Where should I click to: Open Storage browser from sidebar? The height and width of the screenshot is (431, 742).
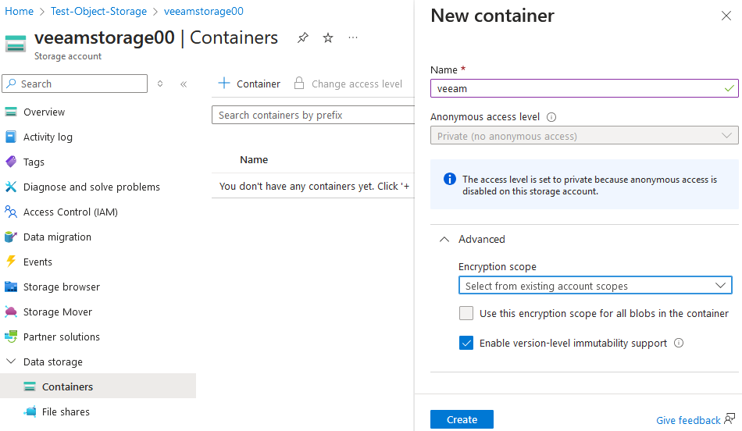point(62,287)
